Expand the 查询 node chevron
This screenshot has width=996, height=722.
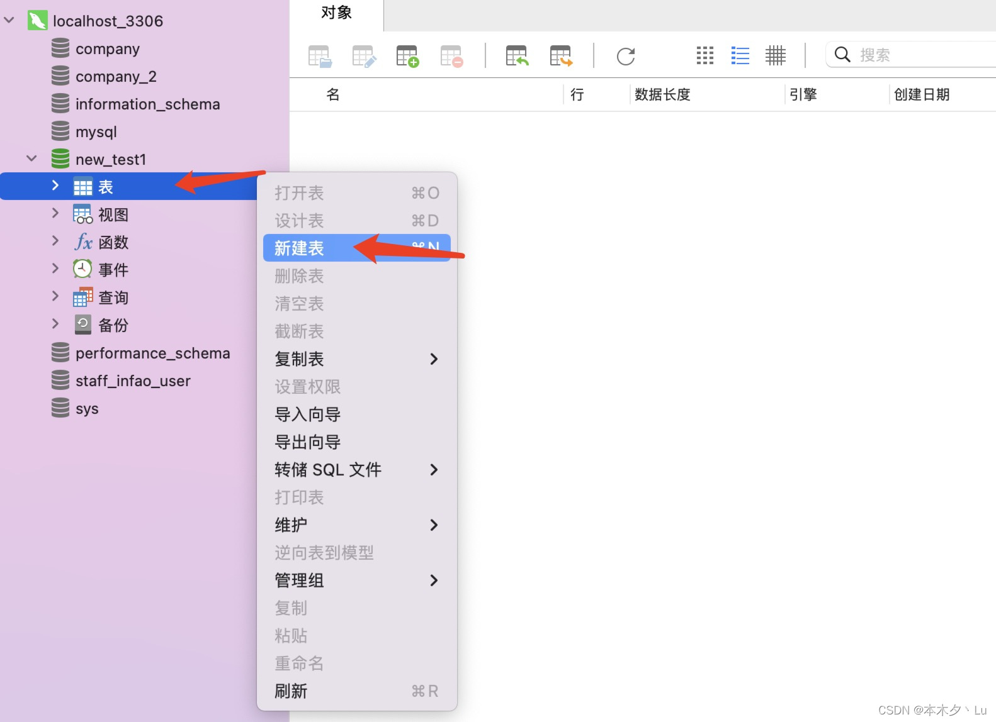(55, 296)
